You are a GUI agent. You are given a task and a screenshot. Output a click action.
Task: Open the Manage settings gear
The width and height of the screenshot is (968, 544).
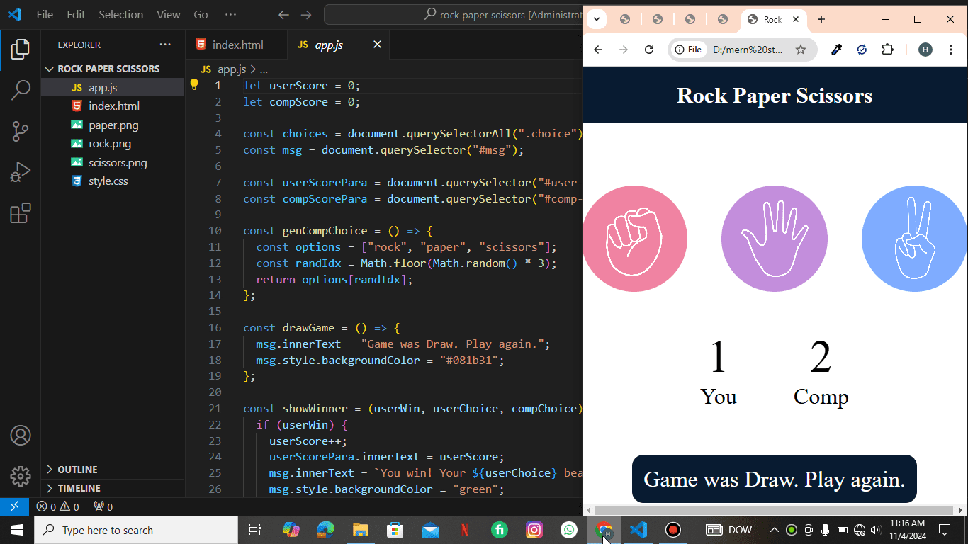pyautogui.click(x=21, y=476)
